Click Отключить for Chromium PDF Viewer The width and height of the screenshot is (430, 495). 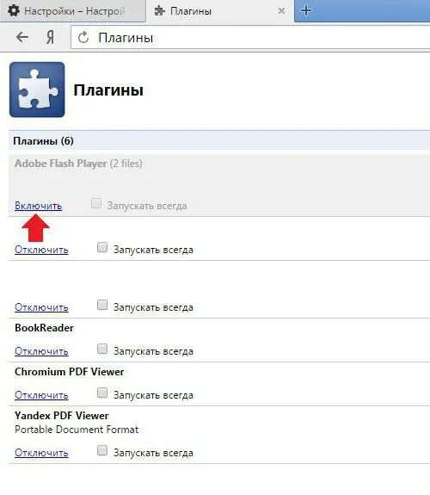(x=41, y=395)
